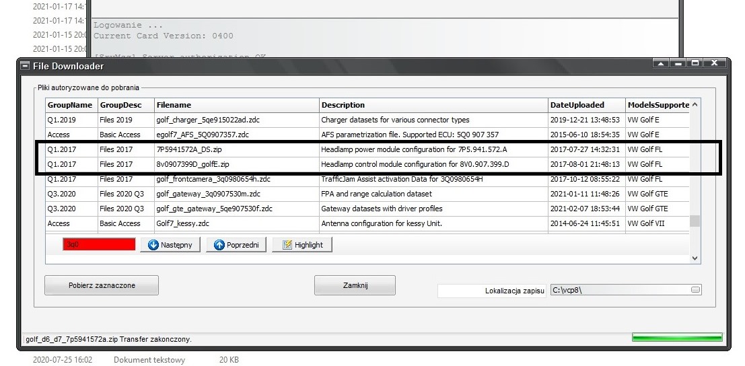The height and width of the screenshot is (366, 745).
Task: Click the table scrollbar down arrow
Action: 695,258
